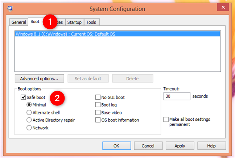Enable OS boot information

[x=98, y=120]
